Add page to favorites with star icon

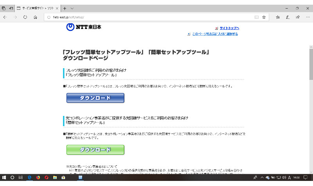point(264,17)
